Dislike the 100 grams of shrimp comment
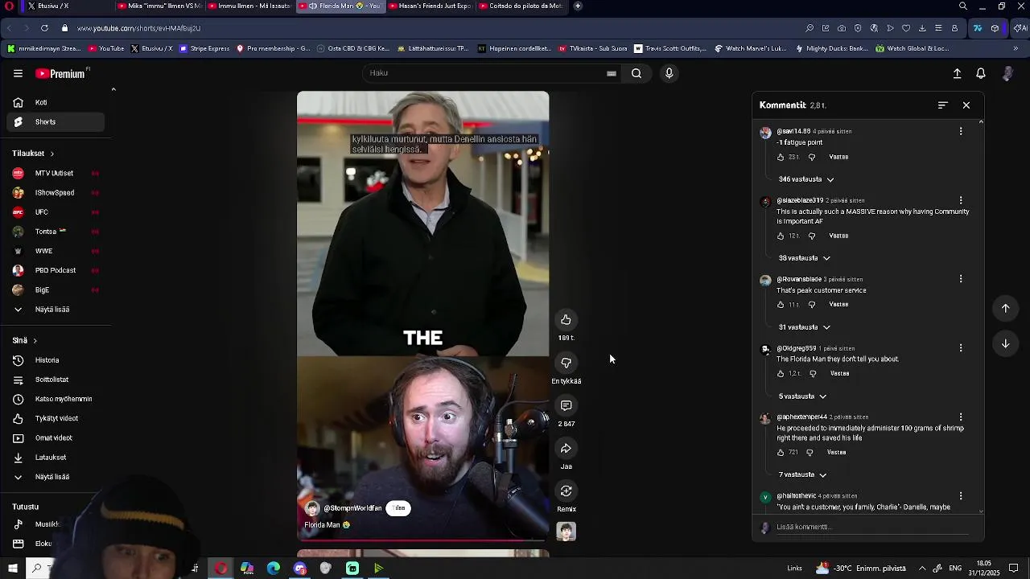Image resolution: width=1030 pixels, height=579 pixels. tap(809, 453)
